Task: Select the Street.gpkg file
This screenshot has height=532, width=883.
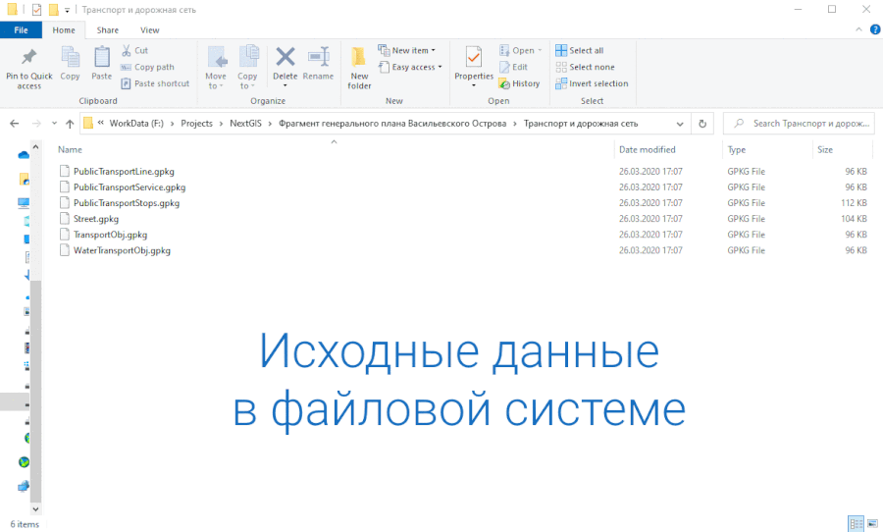Action: tap(95, 219)
